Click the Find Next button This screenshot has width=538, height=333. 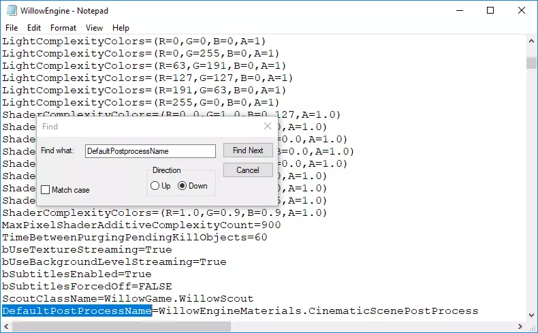click(248, 150)
